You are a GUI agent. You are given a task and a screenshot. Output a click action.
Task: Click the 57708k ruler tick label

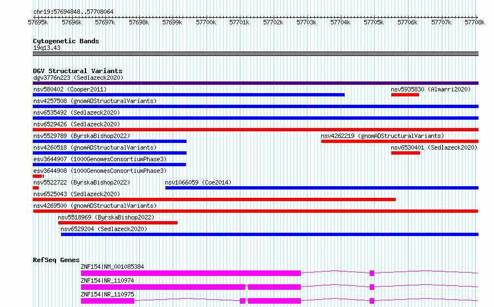(475, 22)
